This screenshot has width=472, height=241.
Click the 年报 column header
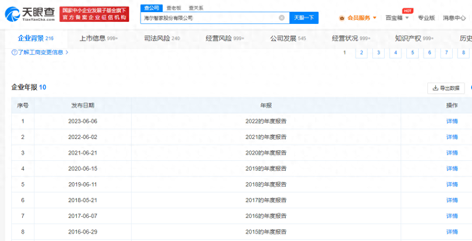click(266, 105)
